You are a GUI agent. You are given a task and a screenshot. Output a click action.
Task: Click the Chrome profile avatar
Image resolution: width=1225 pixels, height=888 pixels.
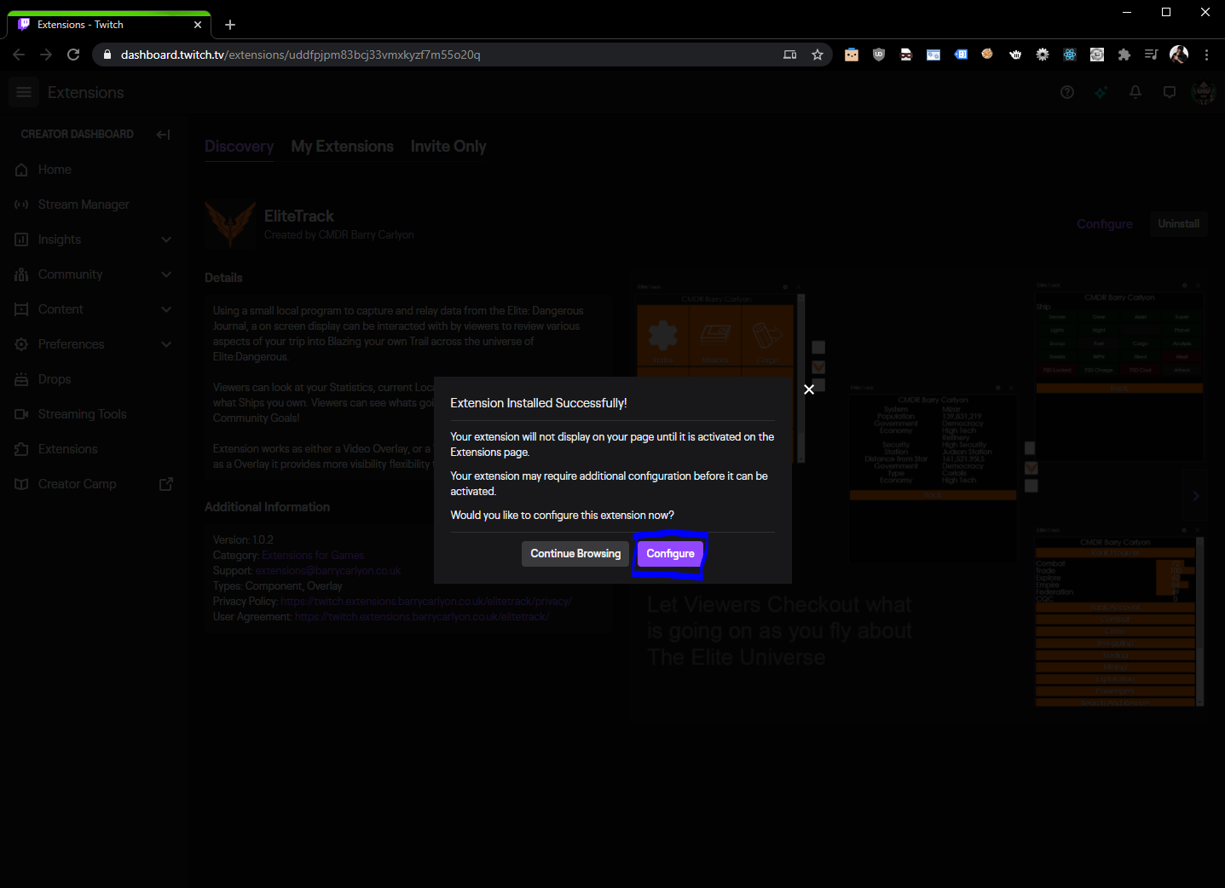[1179, 55]
